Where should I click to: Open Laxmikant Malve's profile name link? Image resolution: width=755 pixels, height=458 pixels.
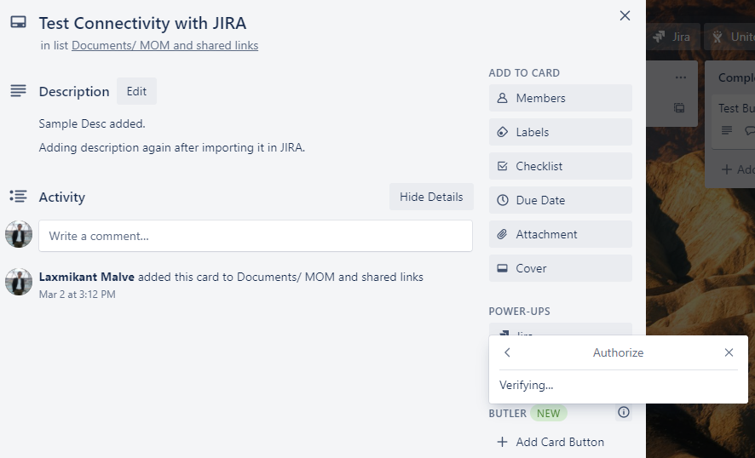pos(87,278)
